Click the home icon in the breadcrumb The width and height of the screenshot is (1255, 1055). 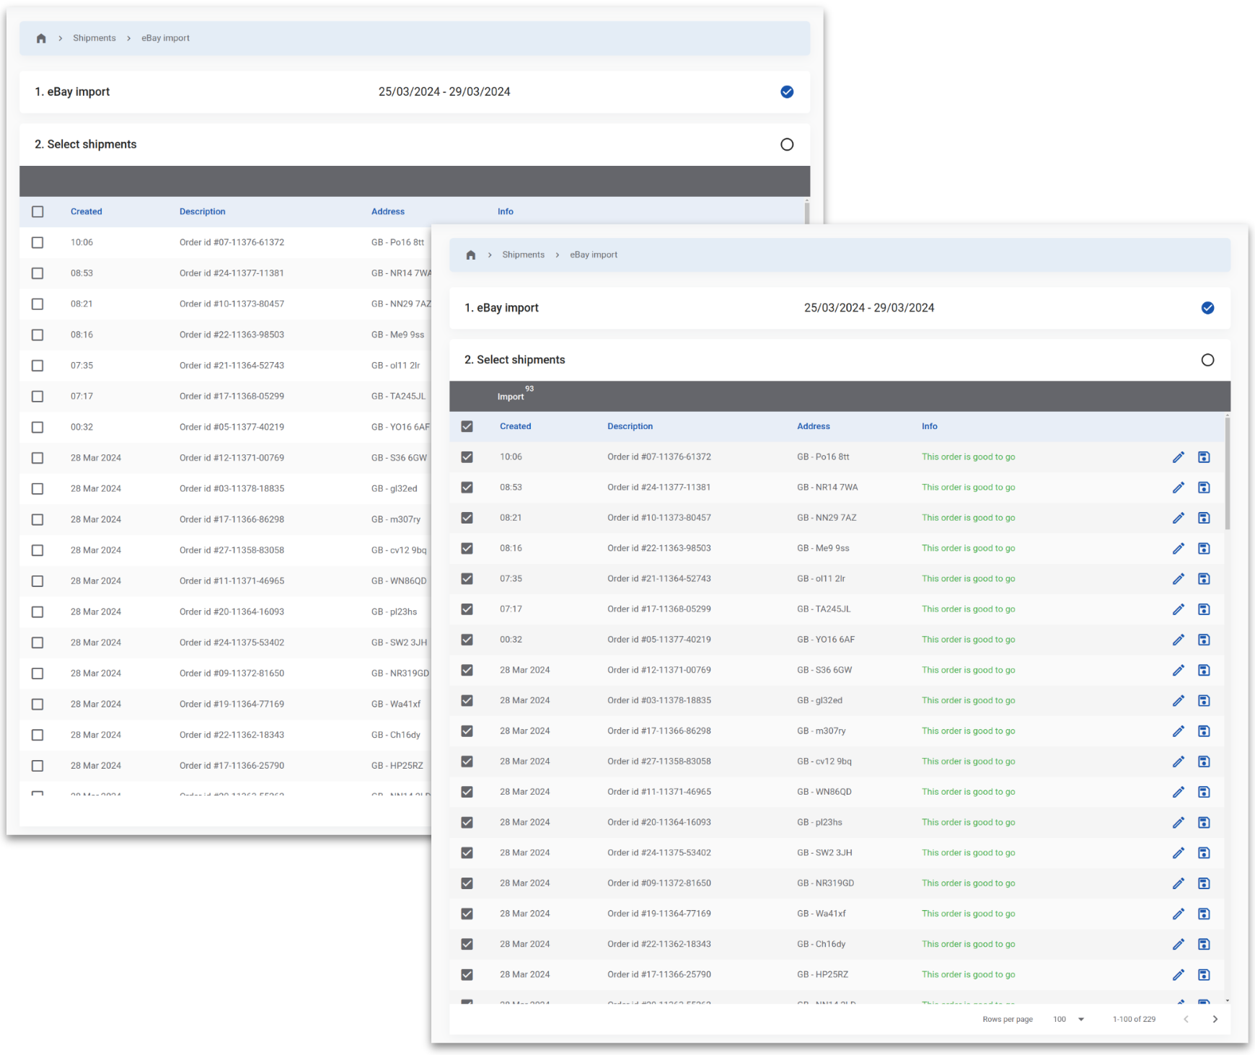(471, 255)
